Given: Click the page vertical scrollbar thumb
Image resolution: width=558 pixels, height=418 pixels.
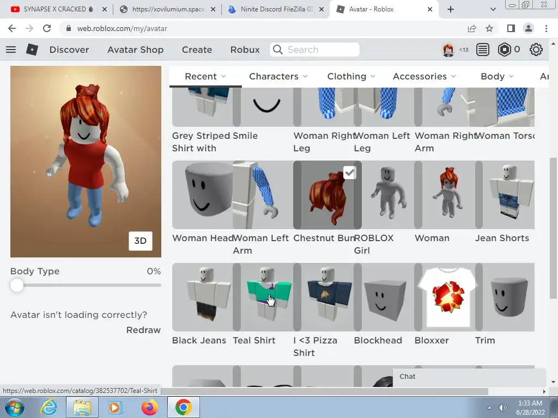Looking at the screenshot, I should (553, 228).
